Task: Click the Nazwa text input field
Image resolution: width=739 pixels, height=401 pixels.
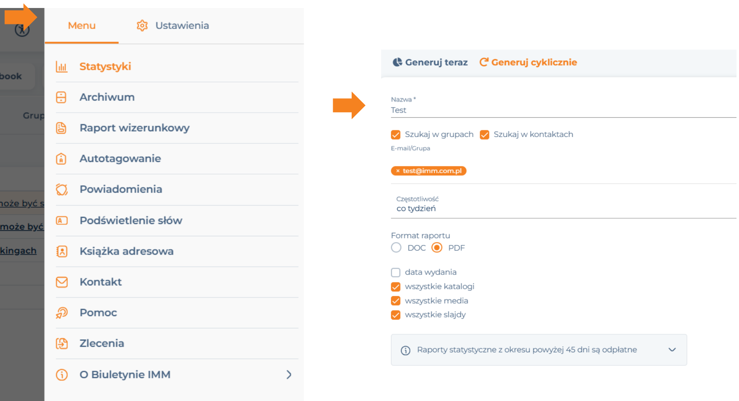Action: point(563,110)
